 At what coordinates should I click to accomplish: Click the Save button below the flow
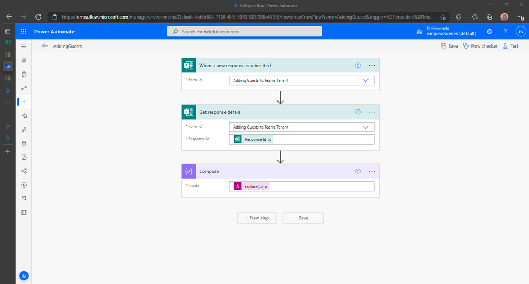point(303,218)
